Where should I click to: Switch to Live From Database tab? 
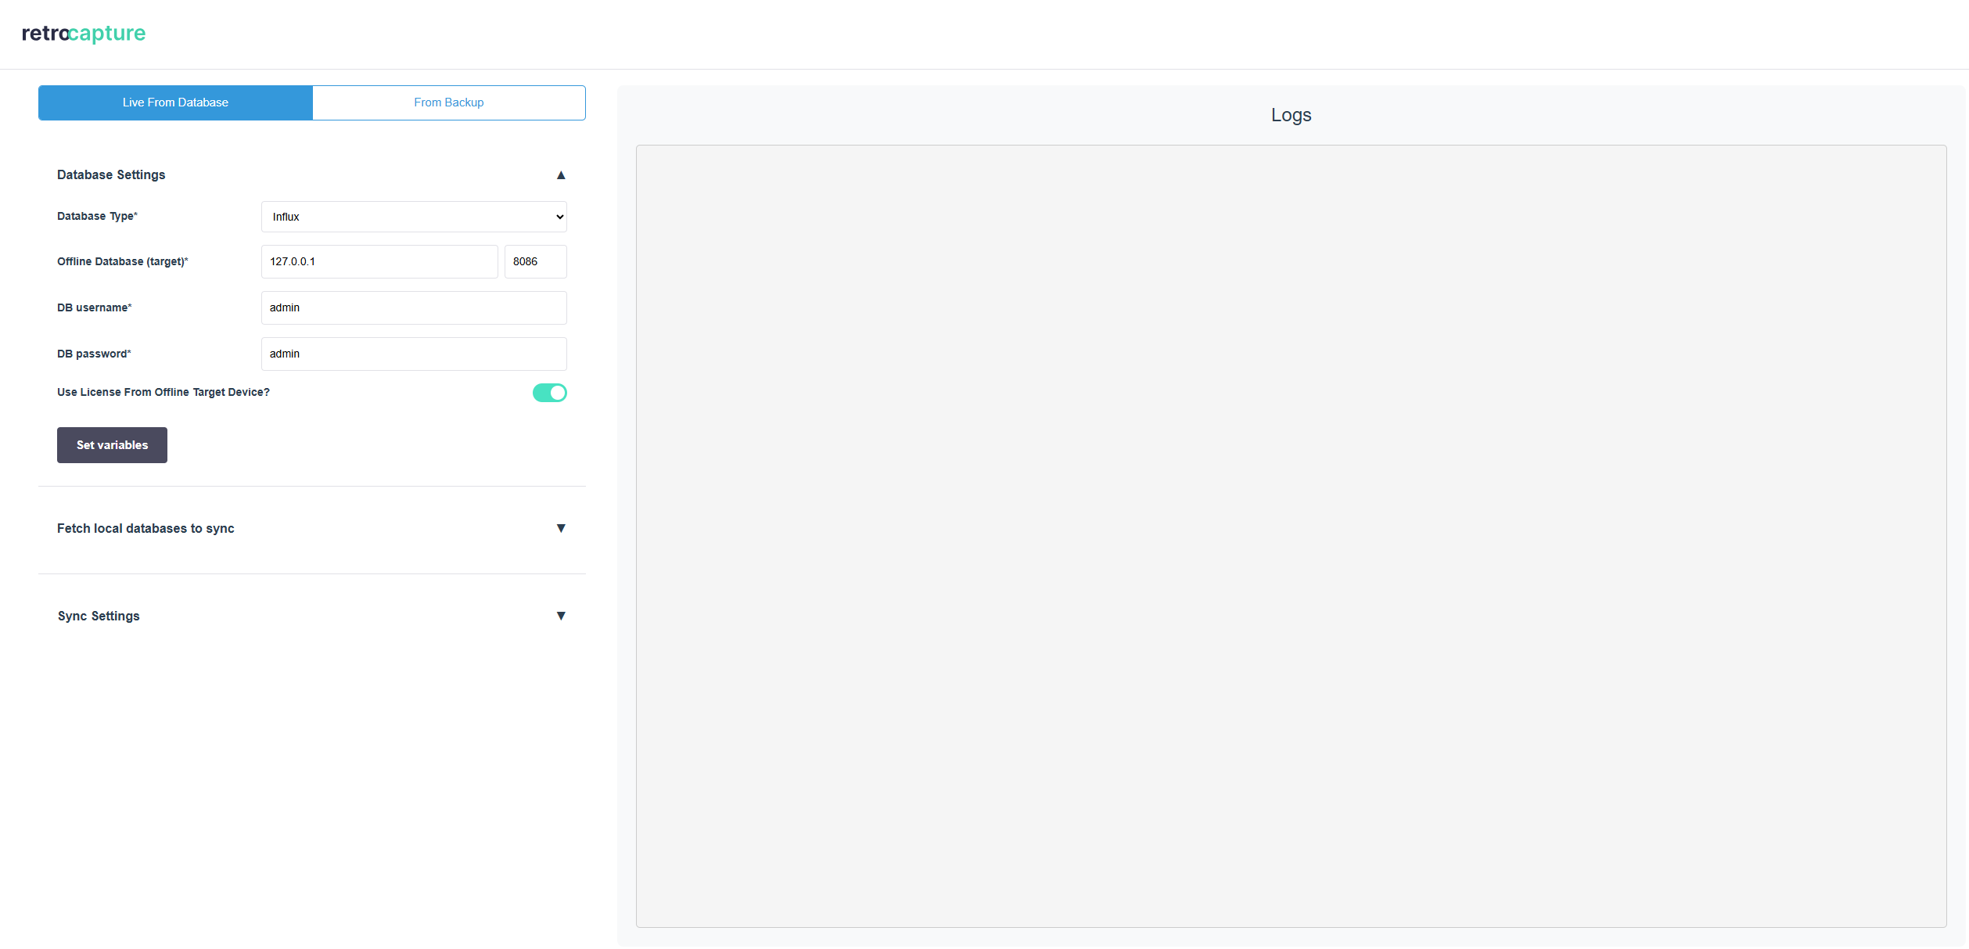click(175, 102)
